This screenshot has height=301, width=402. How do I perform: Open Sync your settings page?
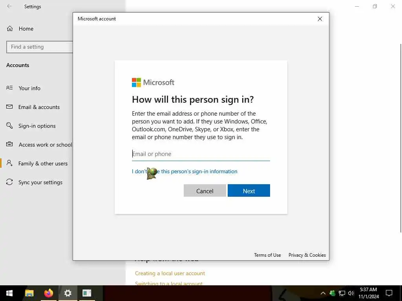(x=40, y=182)
